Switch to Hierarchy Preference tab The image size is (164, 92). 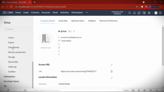pos(108,21)
